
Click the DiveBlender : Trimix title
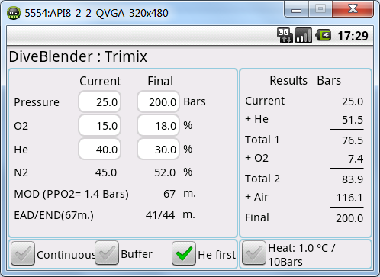click(x=78, y=56)
